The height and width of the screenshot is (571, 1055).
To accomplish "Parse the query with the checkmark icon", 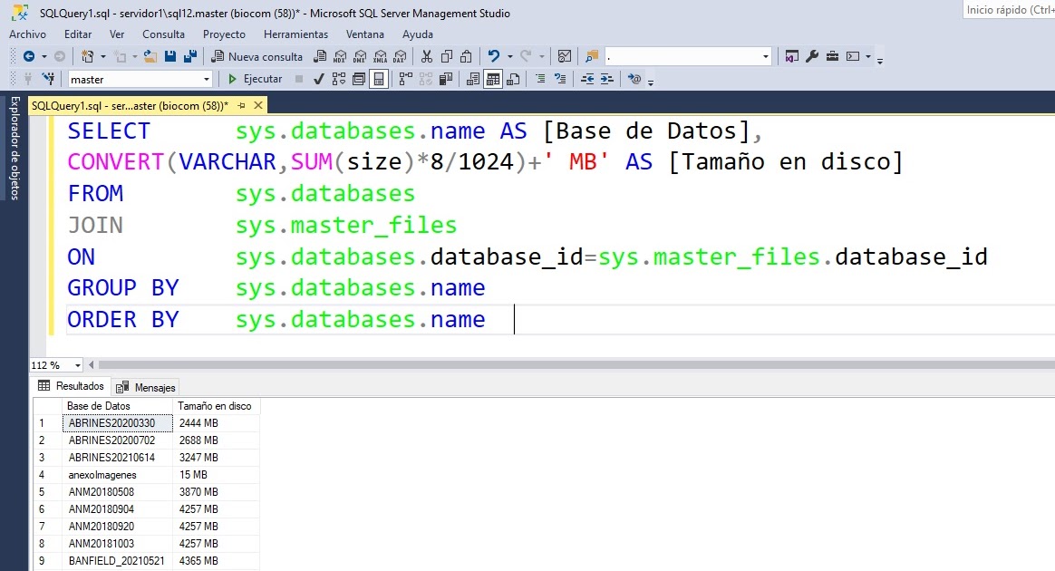I will click(x=318, y=79).
